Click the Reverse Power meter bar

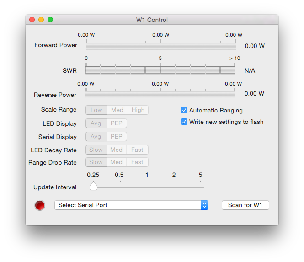160,95
